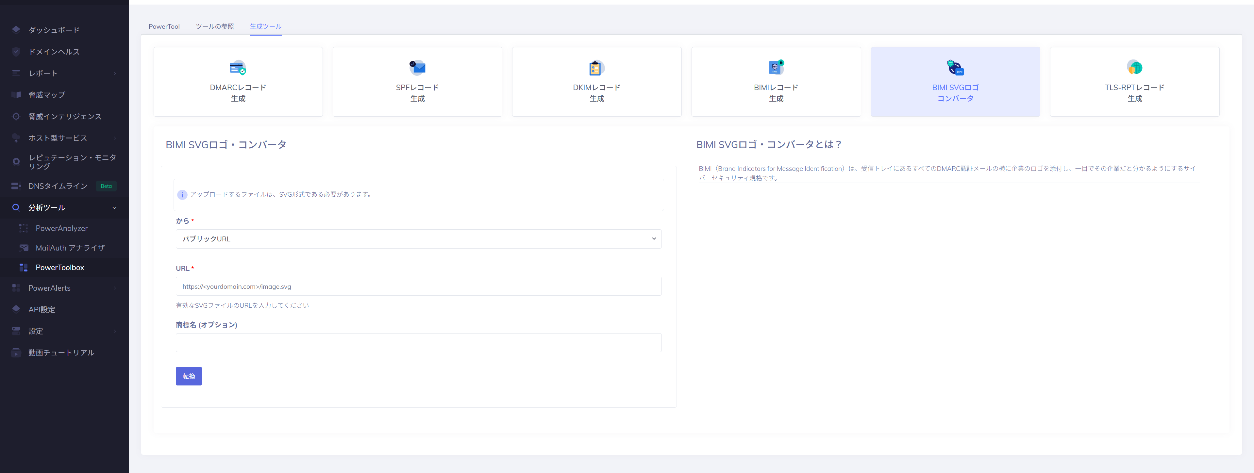Open the MailAuth アナライザ sidebar item
1254x473 pixels.
coord(70,248)
